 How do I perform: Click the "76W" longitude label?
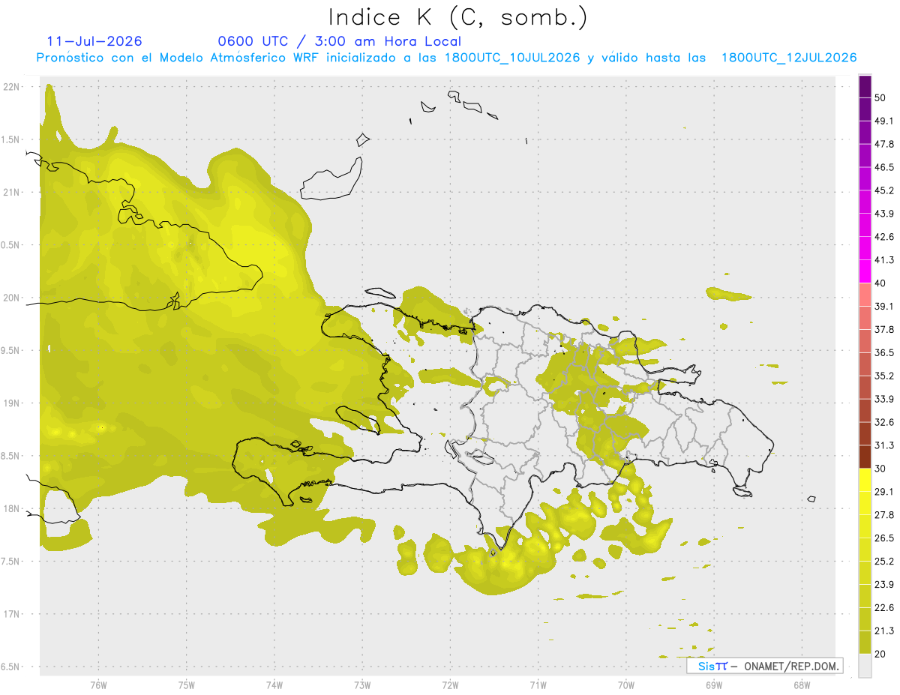pos(98,686)
